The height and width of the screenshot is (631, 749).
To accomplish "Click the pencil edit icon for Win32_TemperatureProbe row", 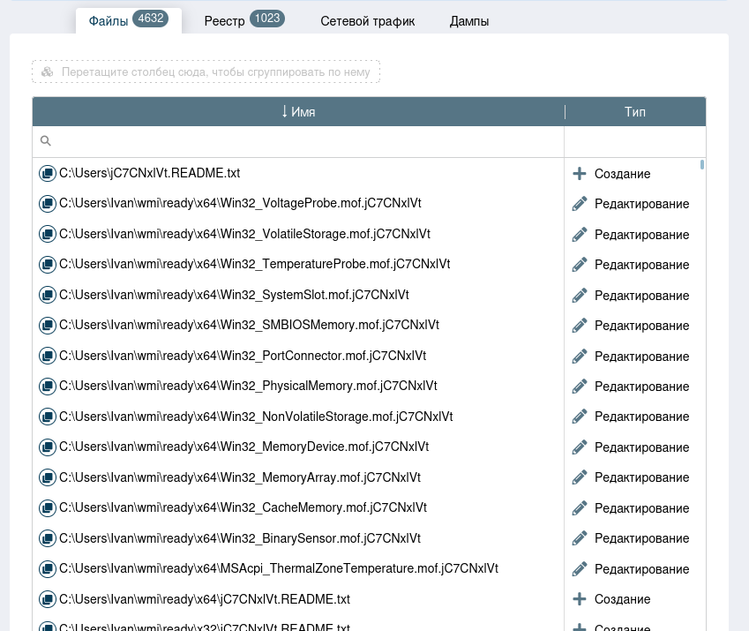I will click(x=580, y=265).
